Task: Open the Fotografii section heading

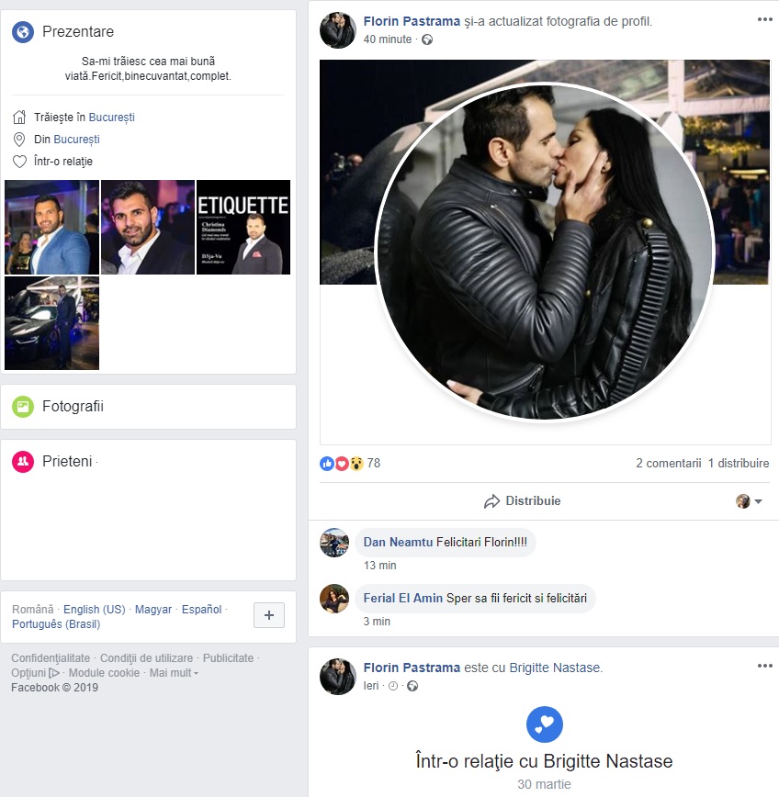Action: [x=73, y=406]
